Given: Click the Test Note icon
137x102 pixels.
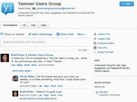Looking at the screenshot, I should pos(97,93).
